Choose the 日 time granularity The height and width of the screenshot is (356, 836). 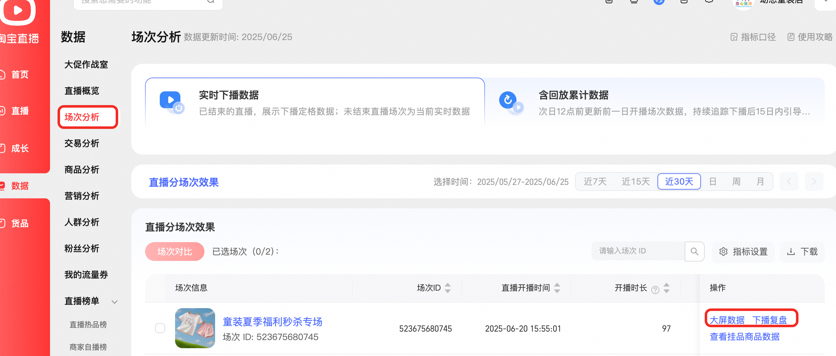tap(713, 181)
